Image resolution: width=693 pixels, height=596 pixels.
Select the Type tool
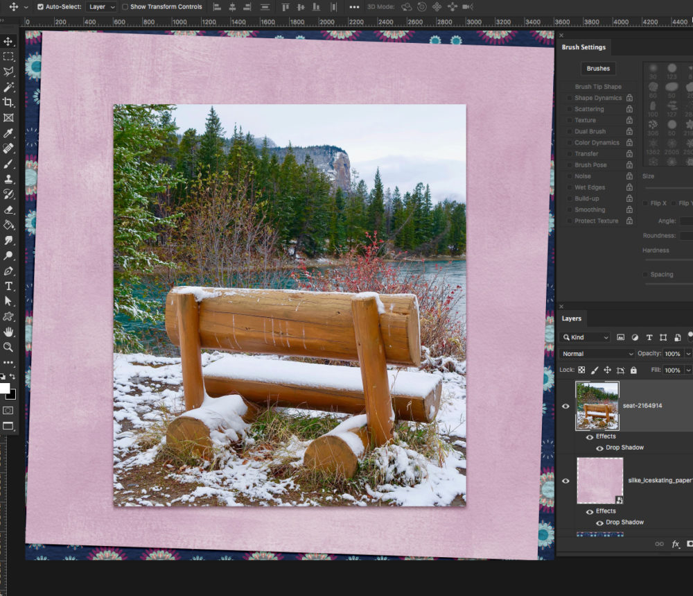(x=8, y=286)
